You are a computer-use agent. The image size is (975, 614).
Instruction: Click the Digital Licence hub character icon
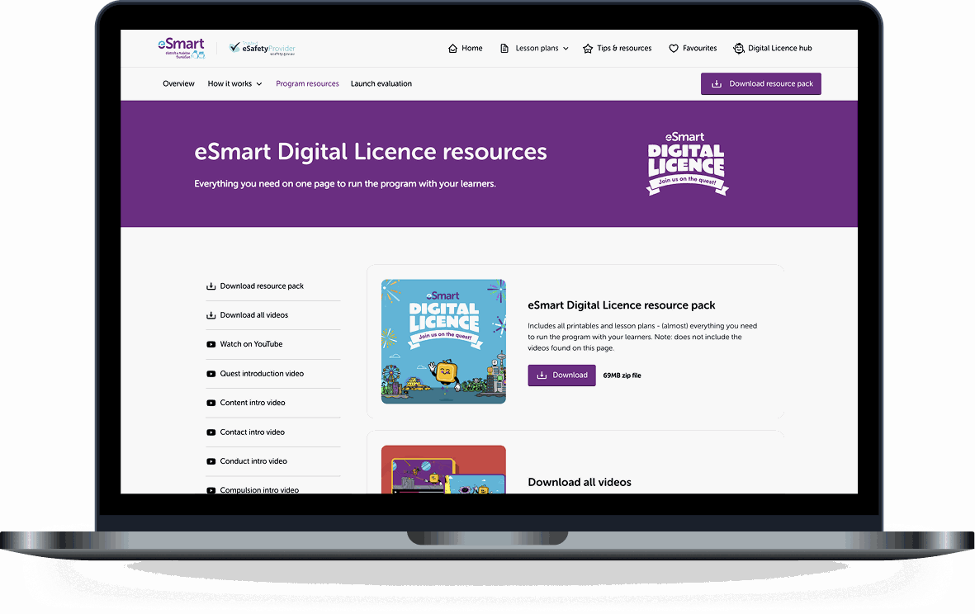738,49
